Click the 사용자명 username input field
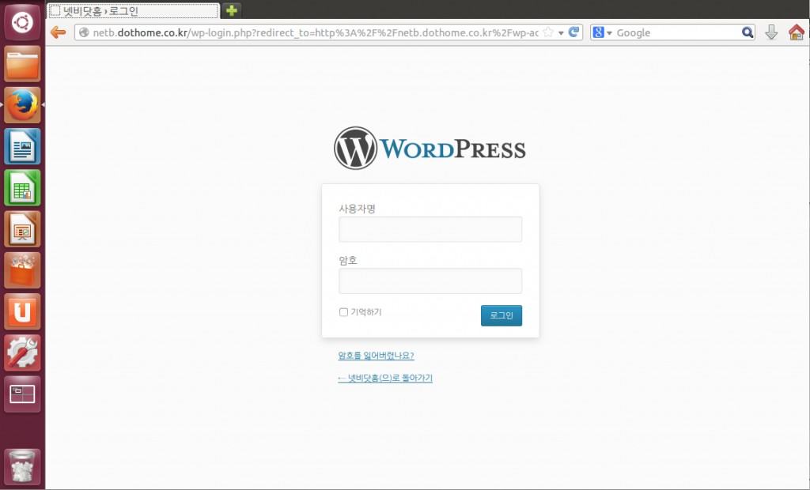 coord(430,229)
